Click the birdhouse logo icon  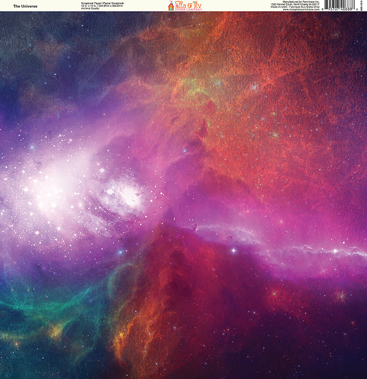pyautogui.click(x=171, y=6)
